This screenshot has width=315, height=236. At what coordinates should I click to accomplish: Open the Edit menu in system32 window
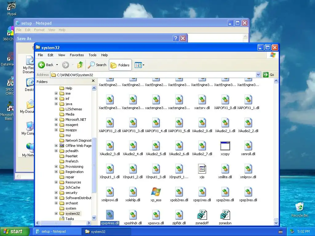50,55
